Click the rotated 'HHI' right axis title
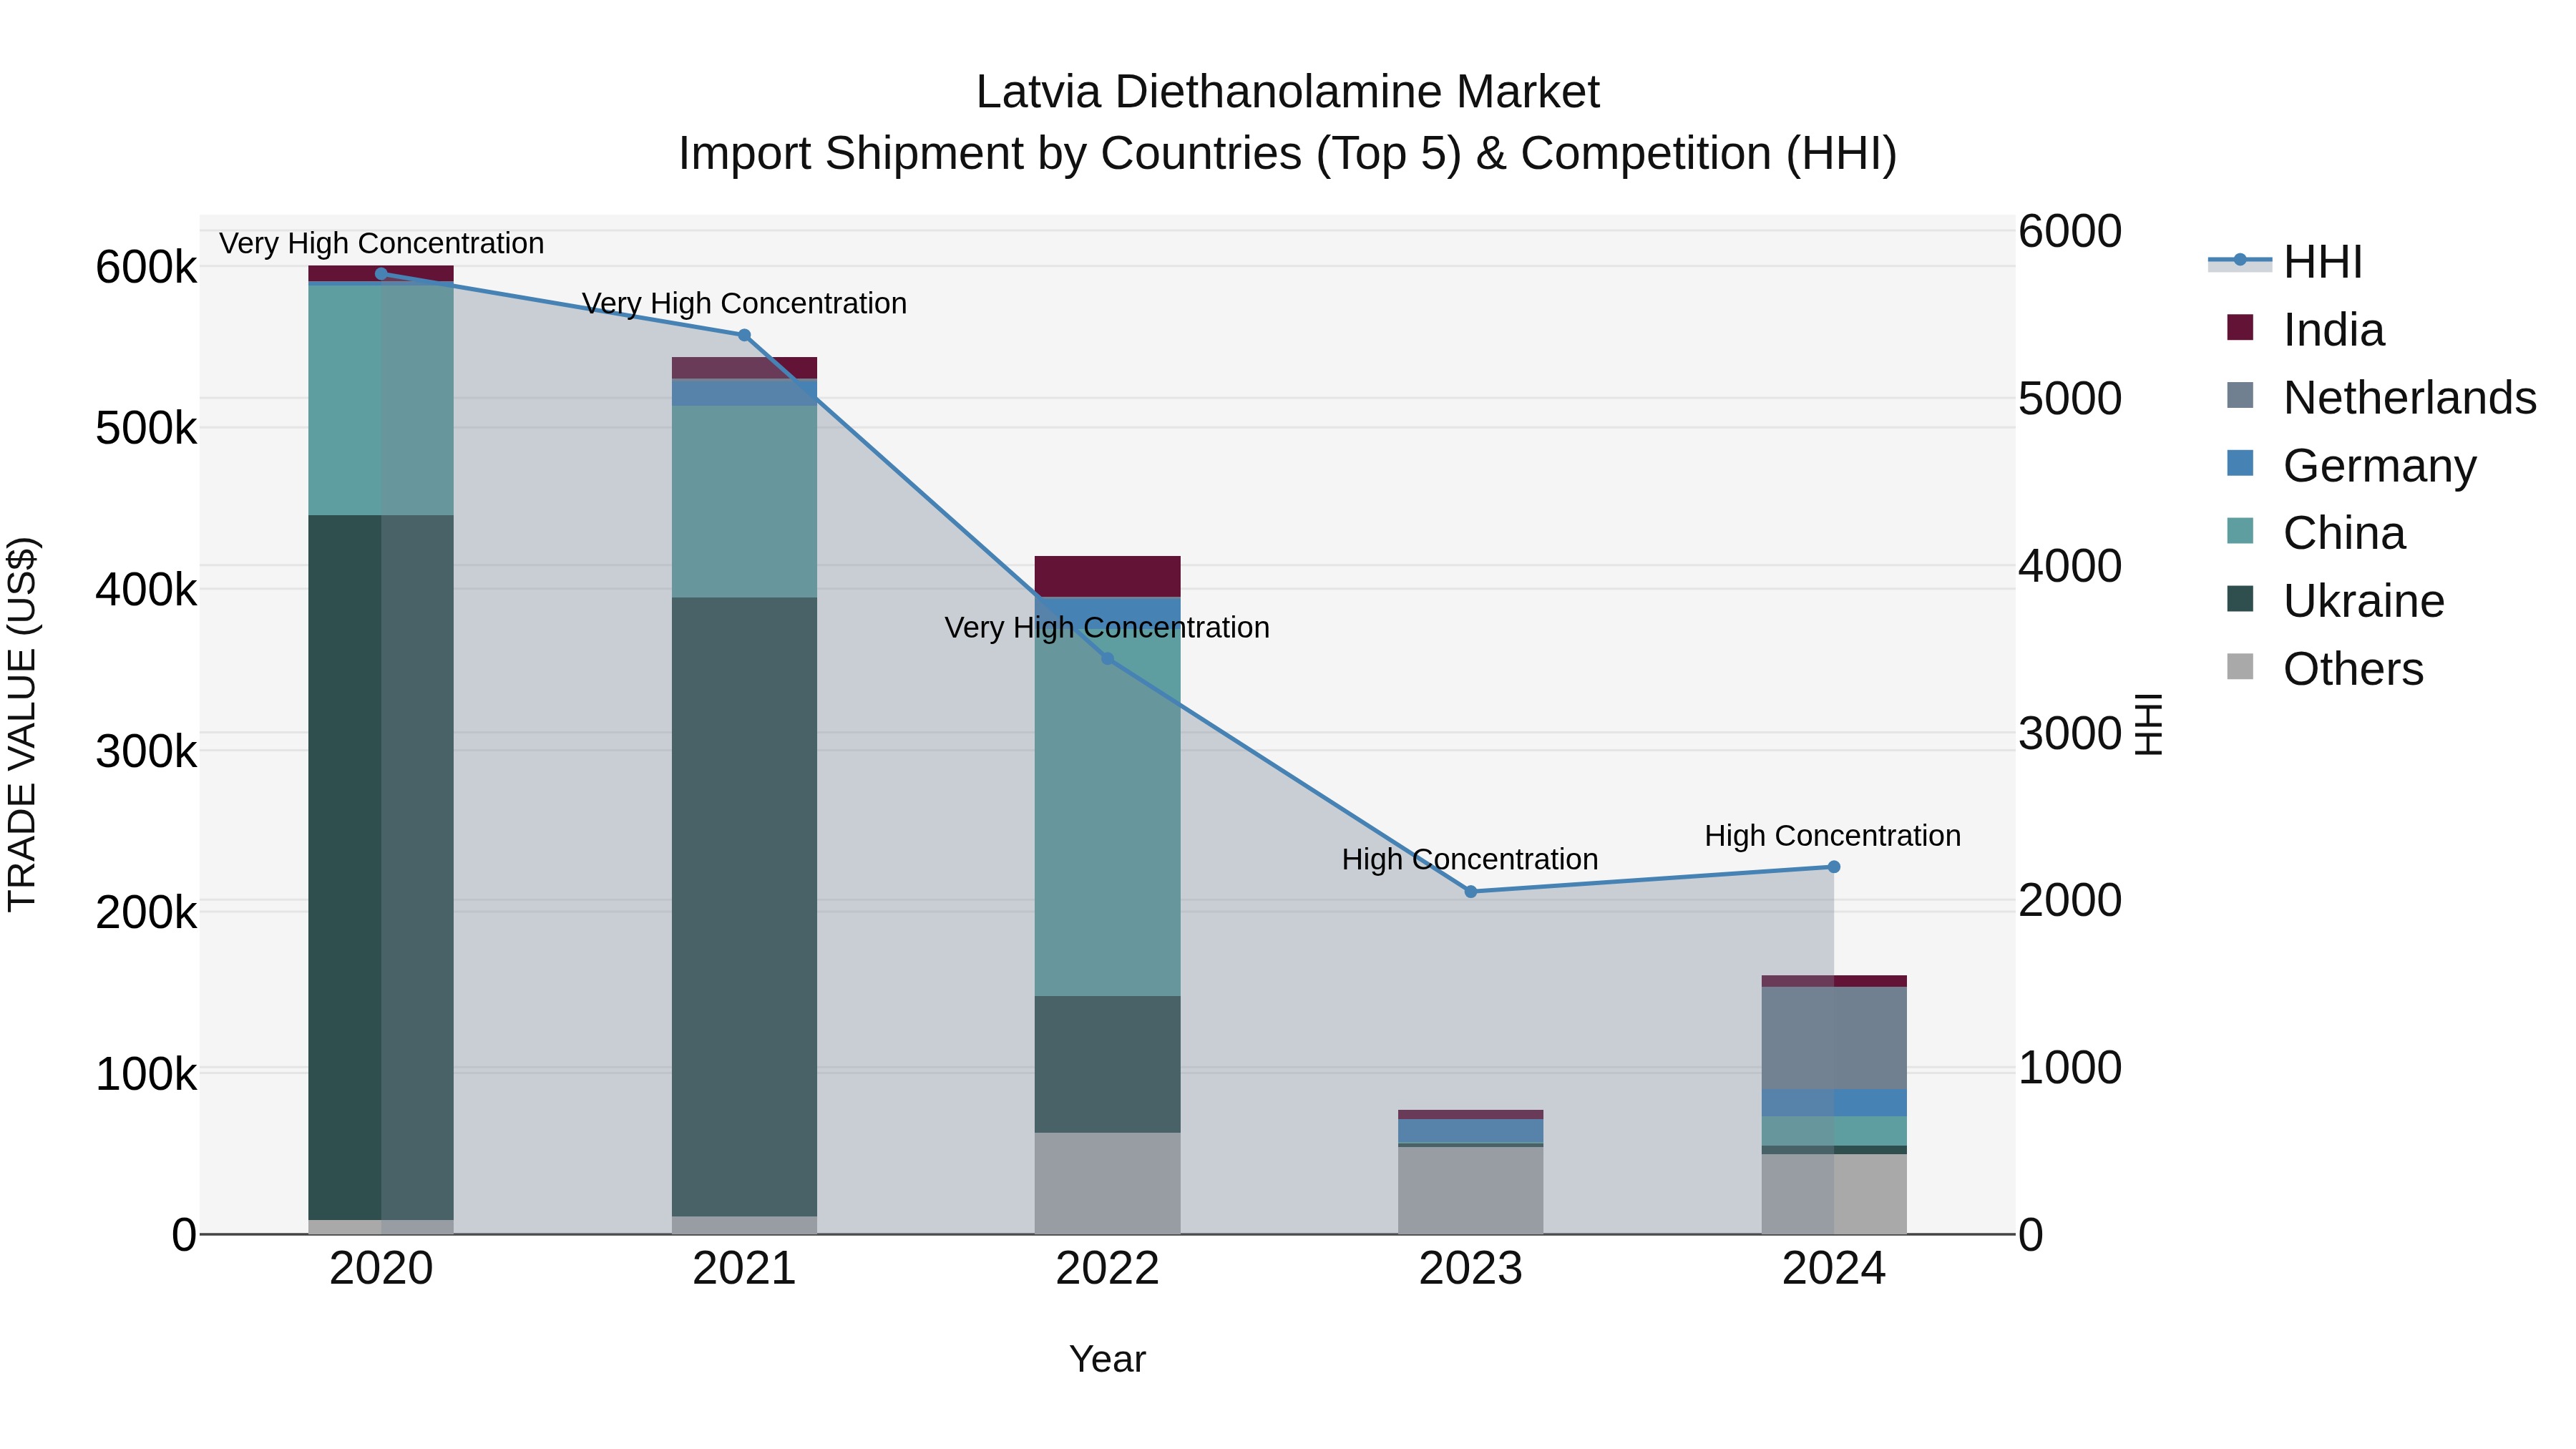The height and width of the screenshot is (1449, 2576). (x=2148, y=724)
